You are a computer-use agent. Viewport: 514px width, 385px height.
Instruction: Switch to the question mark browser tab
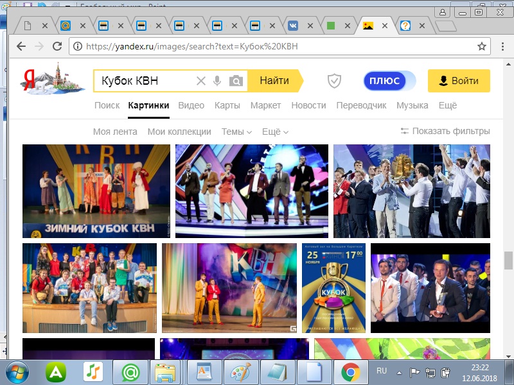[405, 26]
